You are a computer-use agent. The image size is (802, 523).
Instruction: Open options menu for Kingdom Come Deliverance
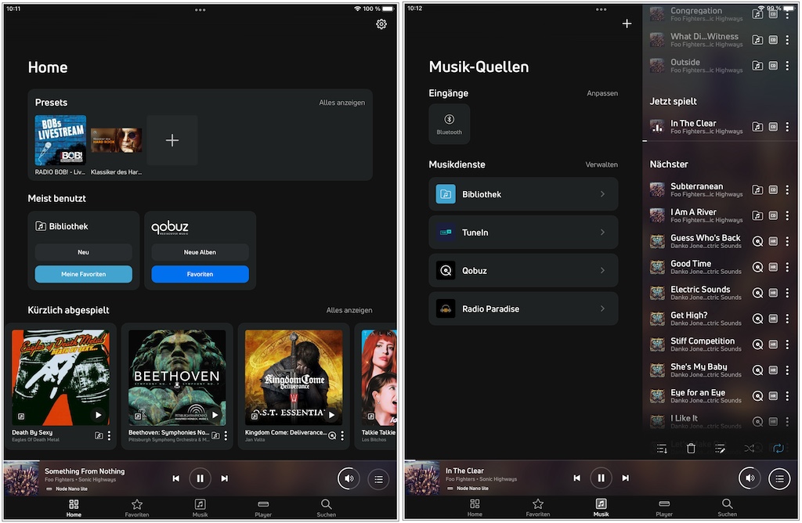(x=342, y=435)
